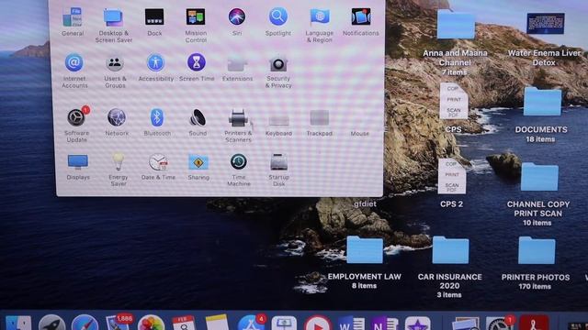This screenshot has width=588, height=330.
Task: Select the DOCUMENTS desktop folder
Action: (542, 102)
